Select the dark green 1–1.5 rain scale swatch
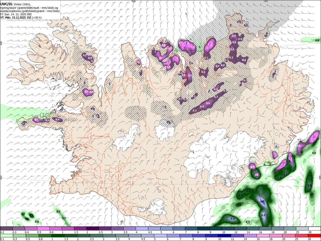The width and height of the screenshot is (321, 241). 58,235
